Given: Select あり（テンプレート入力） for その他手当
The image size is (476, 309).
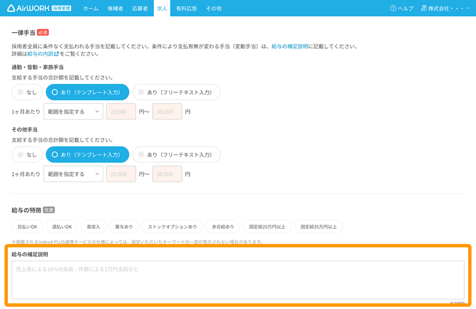Looking at the screenshot, I should (88, 154).
